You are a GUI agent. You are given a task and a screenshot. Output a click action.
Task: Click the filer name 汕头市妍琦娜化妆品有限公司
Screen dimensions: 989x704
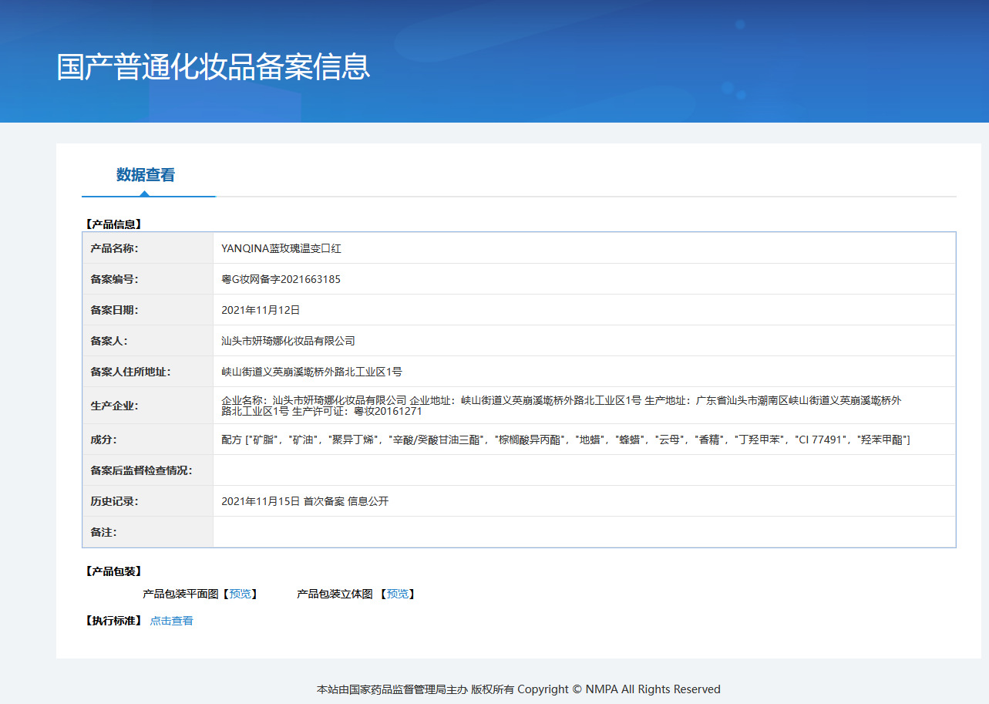288,341
